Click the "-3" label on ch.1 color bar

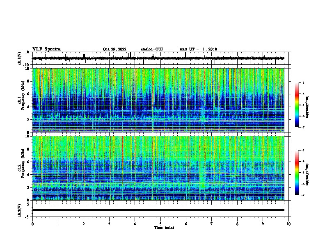click(302, 82)
